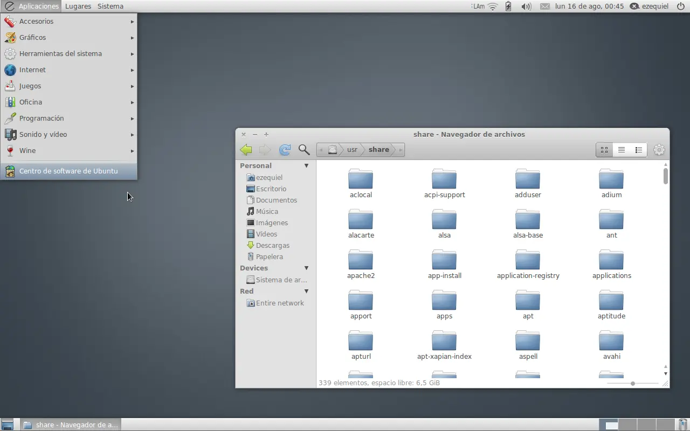This screenshot has height=431, width=690.
Task: Collapse the Devices section
Action: [x=306, y=268]
